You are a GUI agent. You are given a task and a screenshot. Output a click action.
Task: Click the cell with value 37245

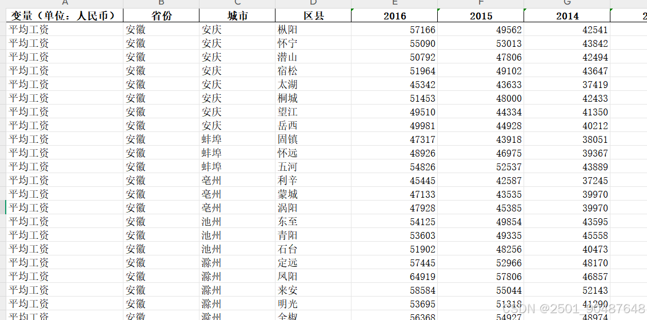coord(567,180)
